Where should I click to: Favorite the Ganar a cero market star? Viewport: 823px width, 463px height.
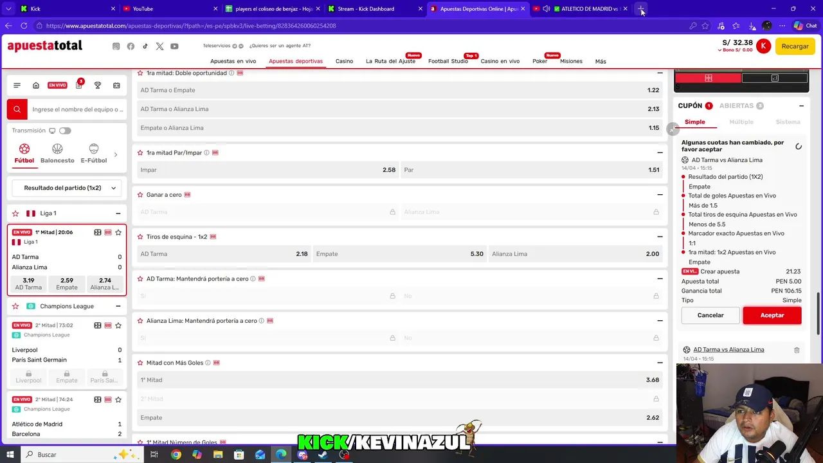(x=140, y=194)
